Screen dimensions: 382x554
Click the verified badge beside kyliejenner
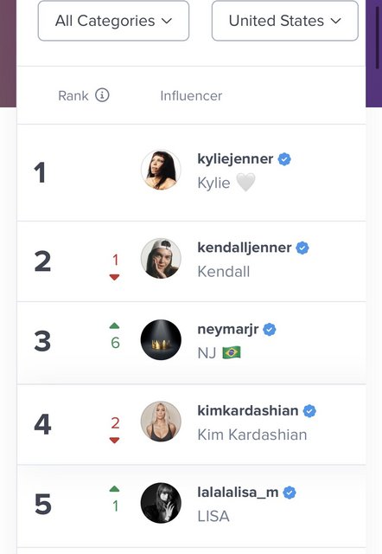pyautogui.click(x=284, y=159)
